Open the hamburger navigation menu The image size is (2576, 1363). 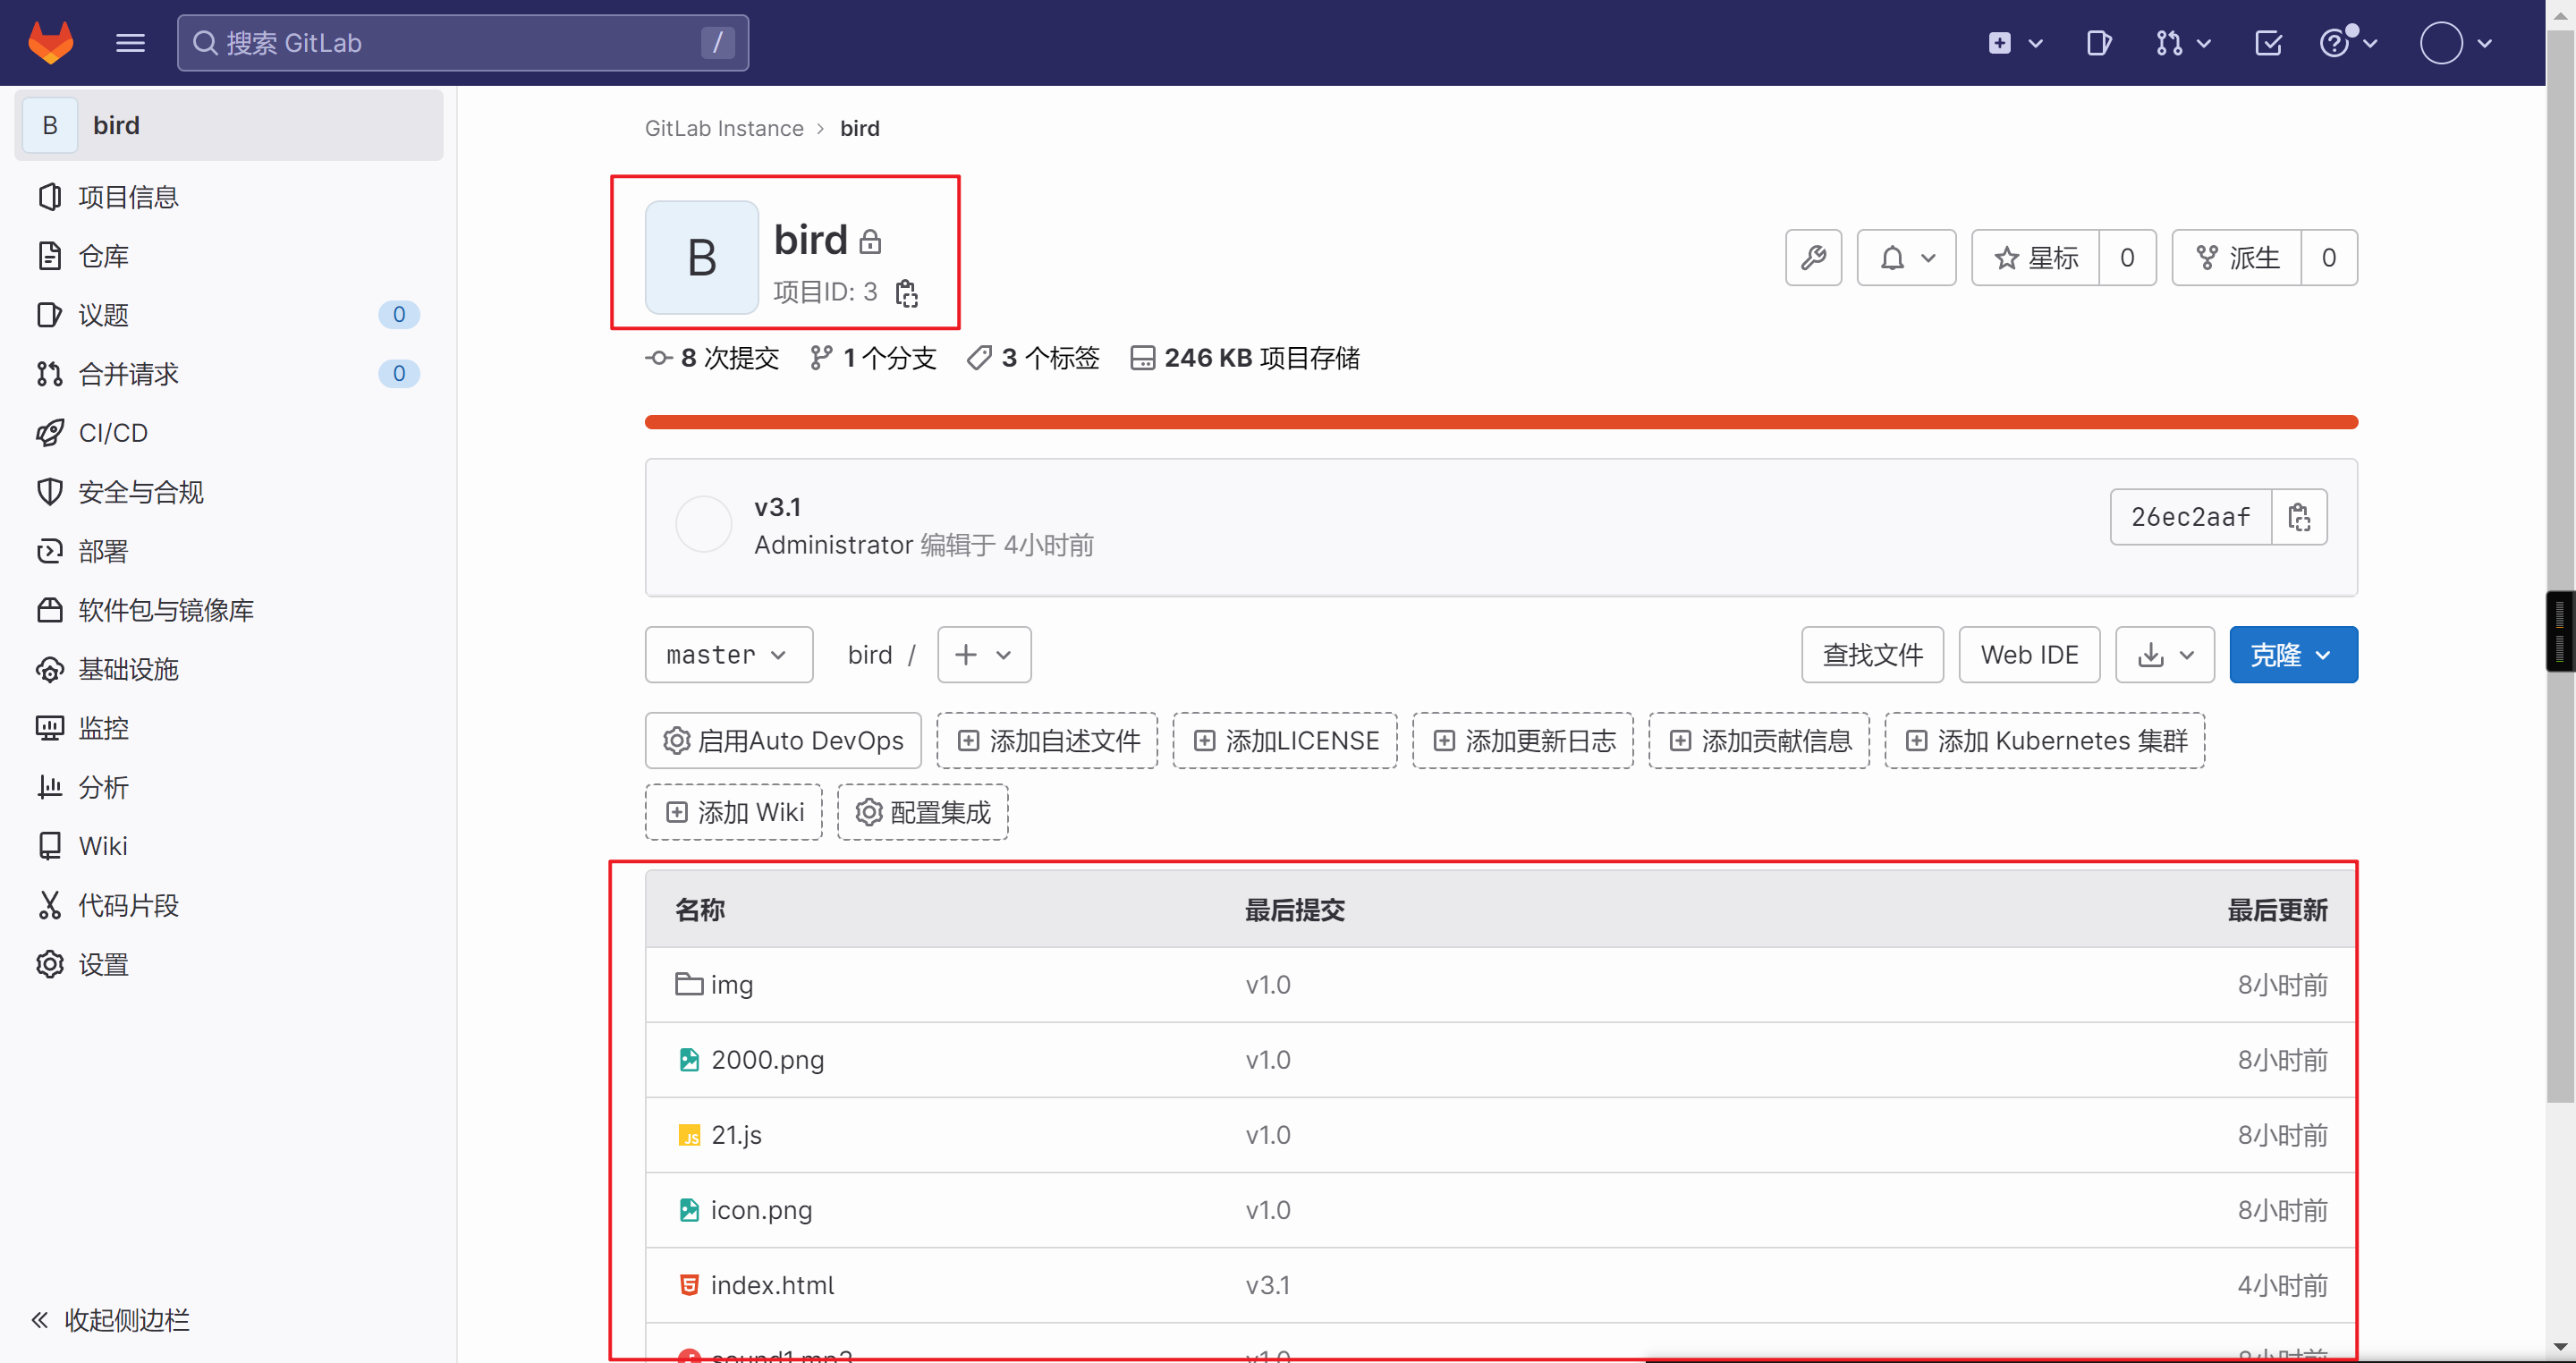pyautogui.click(x=130, y=43)
